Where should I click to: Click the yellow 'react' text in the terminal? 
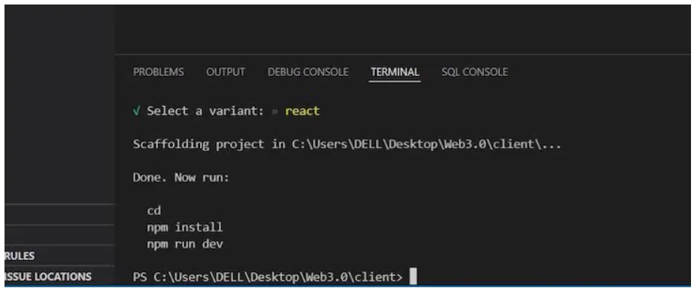coord(302,111)
